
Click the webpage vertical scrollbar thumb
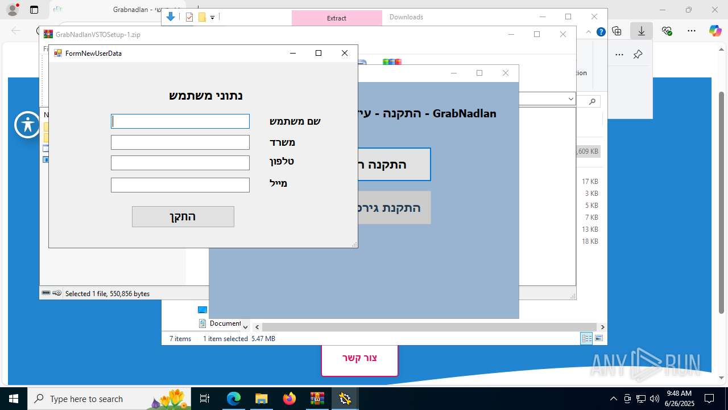click(721, 202)
